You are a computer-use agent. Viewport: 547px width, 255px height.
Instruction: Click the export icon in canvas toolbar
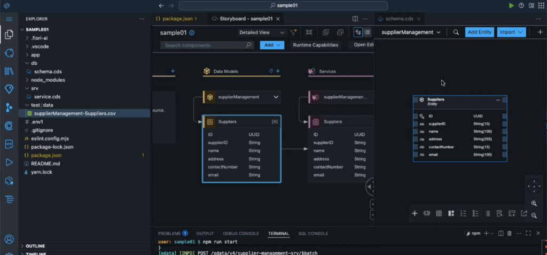coord(524,213)
